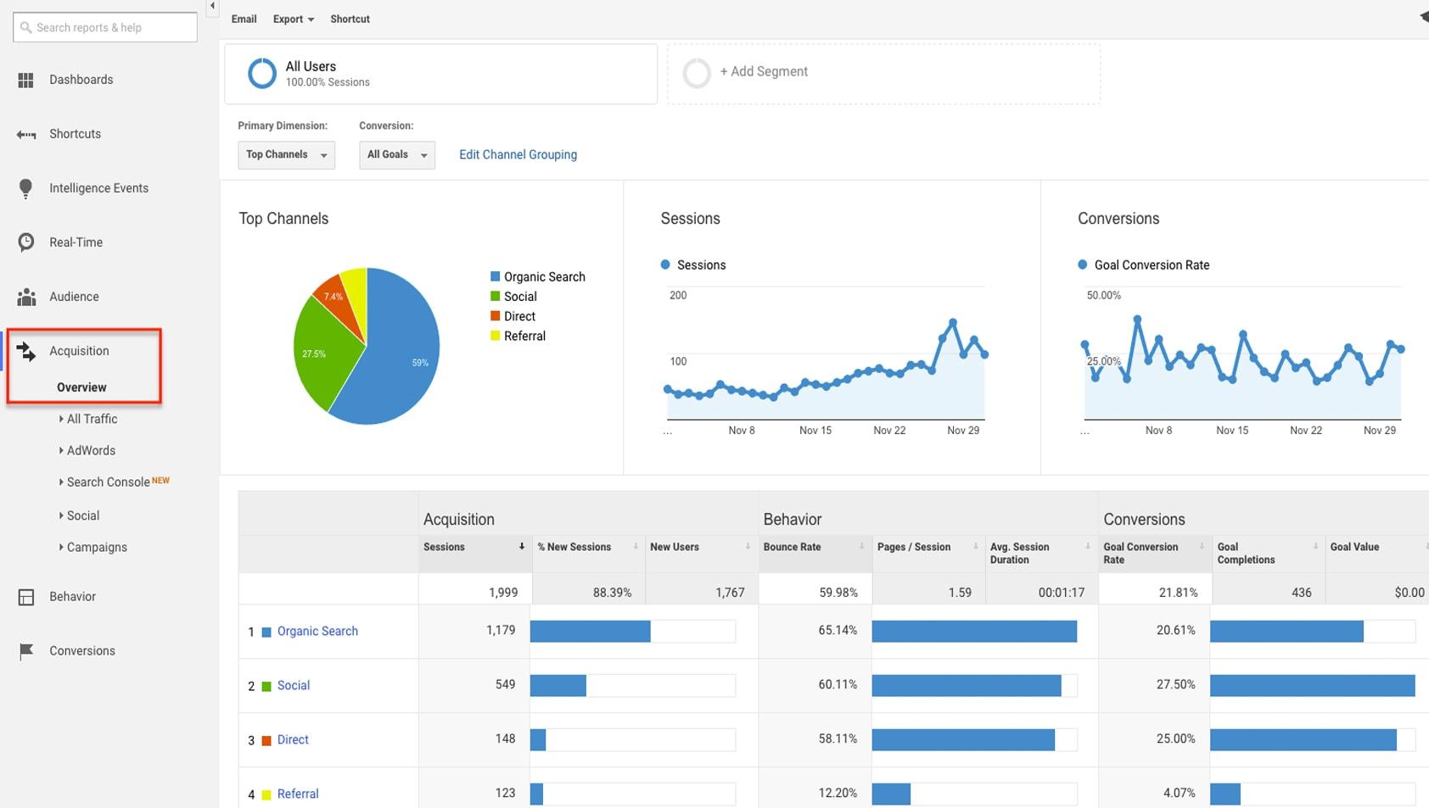Image resolution: width=1429 pixels, height=808 pixels.
Task: Select the Conversions flag icon
Action: point(25,650)
